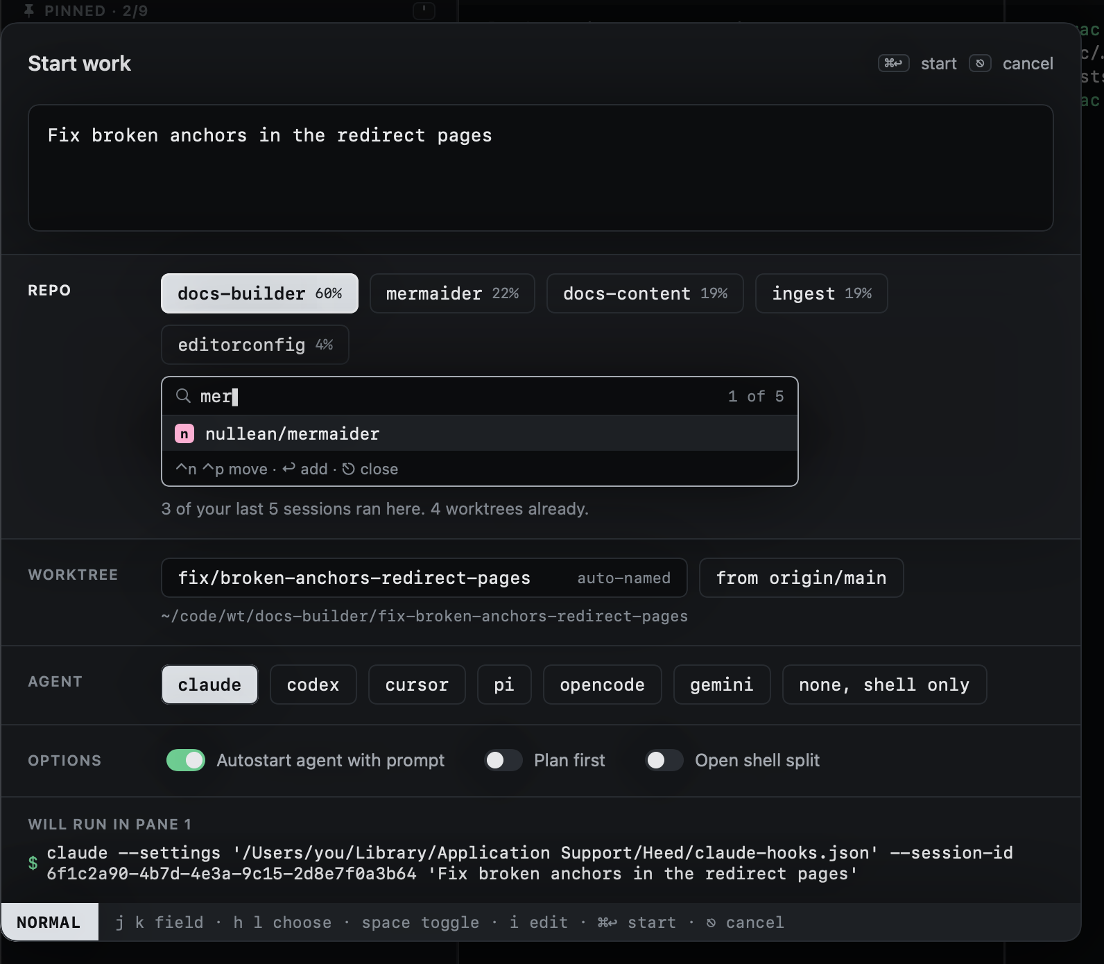Image resolution: width=1104 pixels, height=964 pixels.
Task: Click the pink 'n' avatar for nullean/mermaider
Action: [184, 433]
